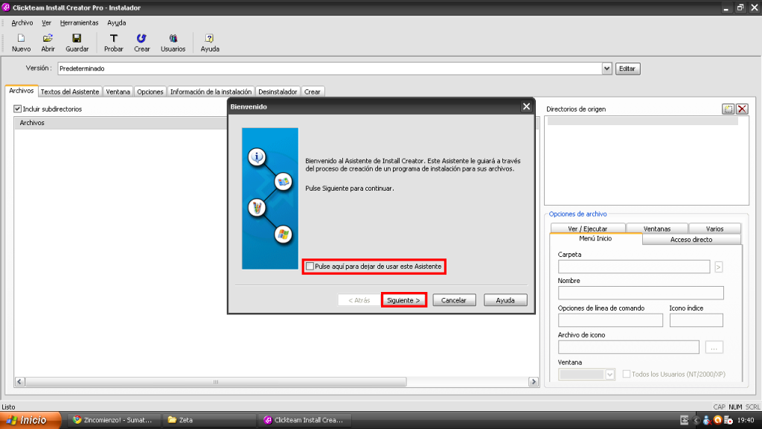Enable 'Pulse aquí para dejar de usar este Asistente'
Viewport: 762px width, 429px height.
[310, 266]
